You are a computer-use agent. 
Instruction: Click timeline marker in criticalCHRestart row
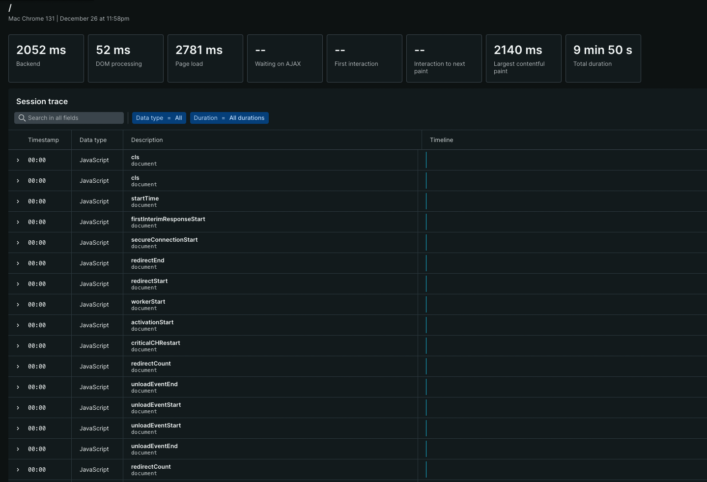[x=426, y=346]
